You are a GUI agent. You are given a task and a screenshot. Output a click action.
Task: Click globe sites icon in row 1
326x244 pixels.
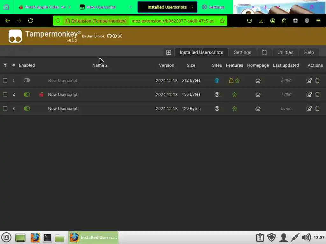[216, 80]
